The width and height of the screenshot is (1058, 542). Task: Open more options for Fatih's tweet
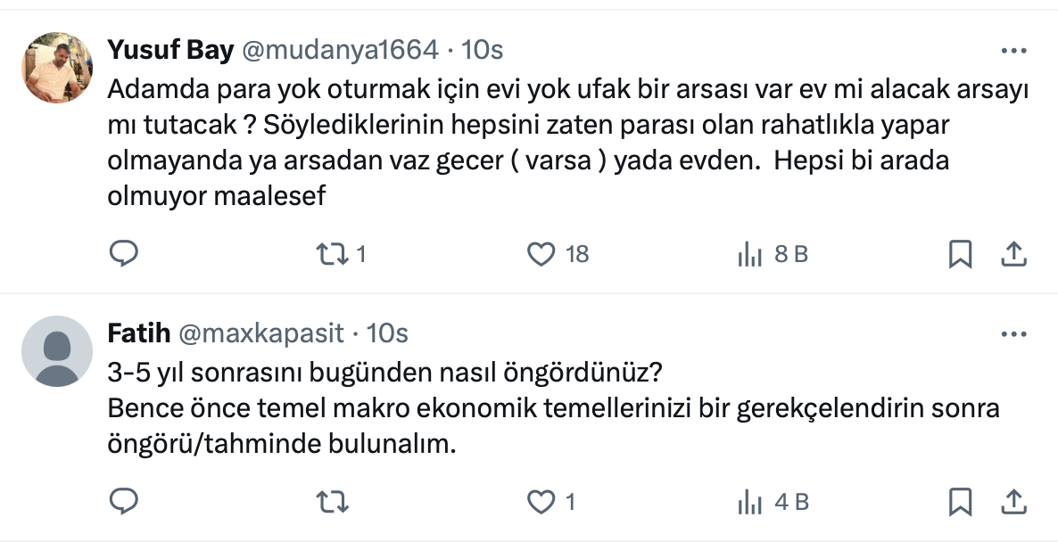1014,335
